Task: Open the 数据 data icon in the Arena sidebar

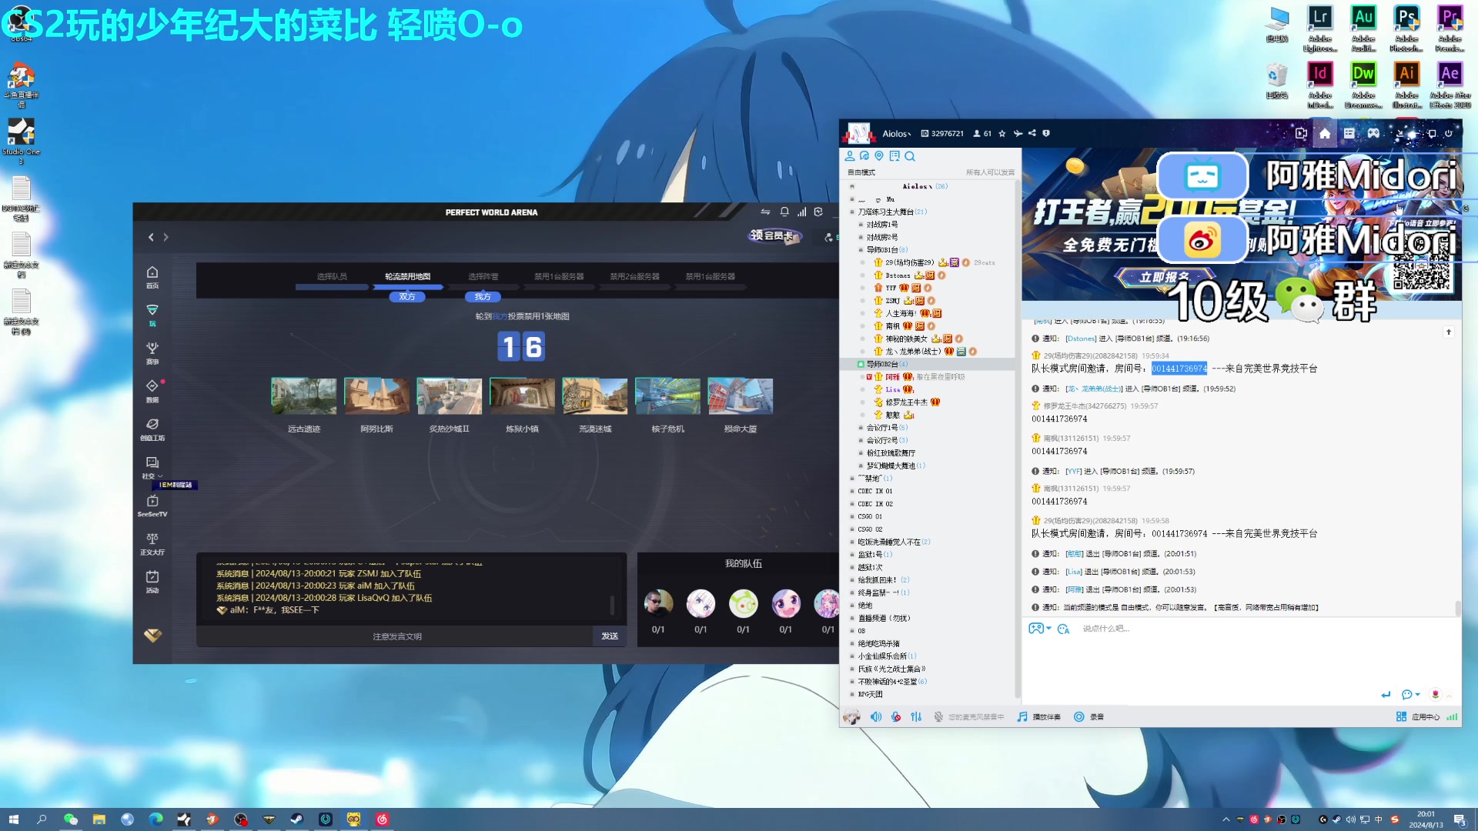Action: (152, 391)
